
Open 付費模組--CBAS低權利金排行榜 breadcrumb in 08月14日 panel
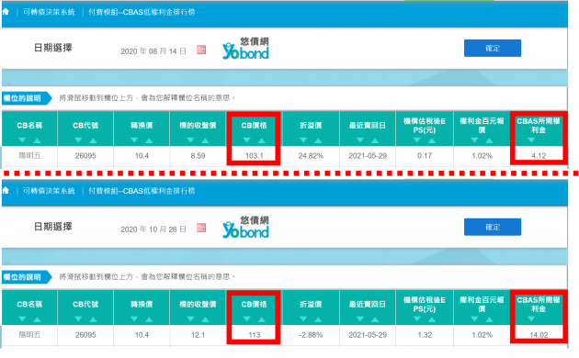(x=142, y=12)
